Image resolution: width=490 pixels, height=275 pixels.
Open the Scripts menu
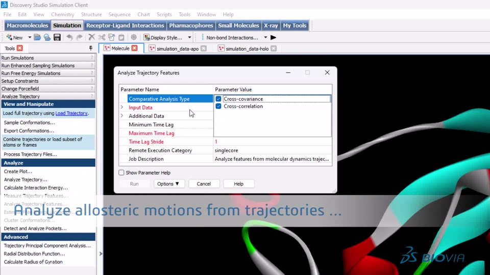[x=164, y=14]
